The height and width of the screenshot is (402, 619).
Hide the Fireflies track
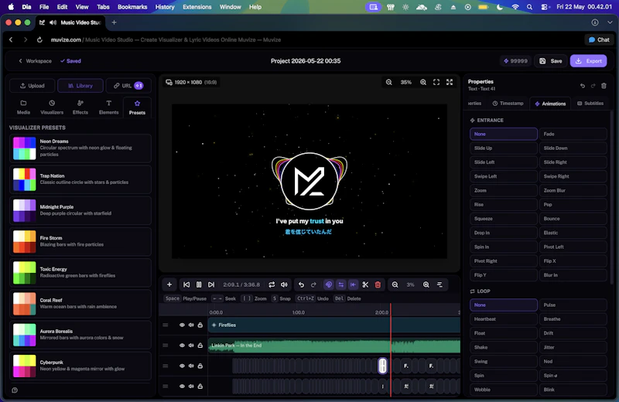pos(182,325)
